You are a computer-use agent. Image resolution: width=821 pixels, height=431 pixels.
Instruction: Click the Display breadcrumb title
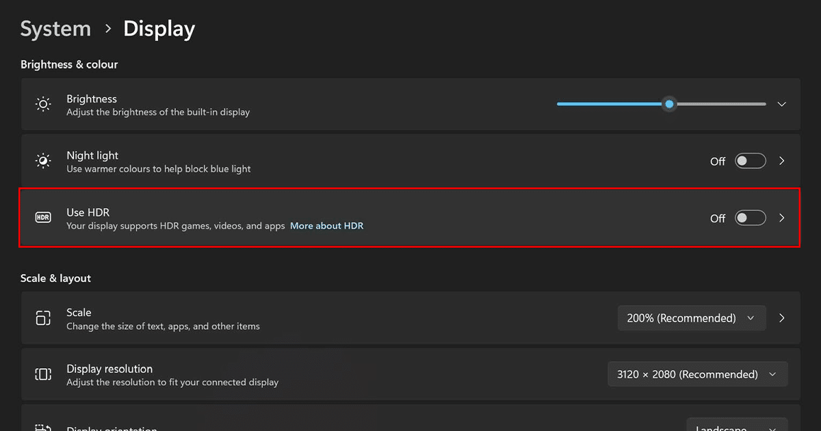pyautogui.click(x=159, y=29)
